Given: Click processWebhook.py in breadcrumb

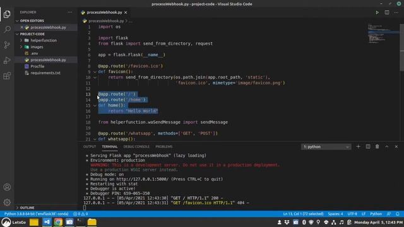Looking at the screenshot, I should click(106, 21).
